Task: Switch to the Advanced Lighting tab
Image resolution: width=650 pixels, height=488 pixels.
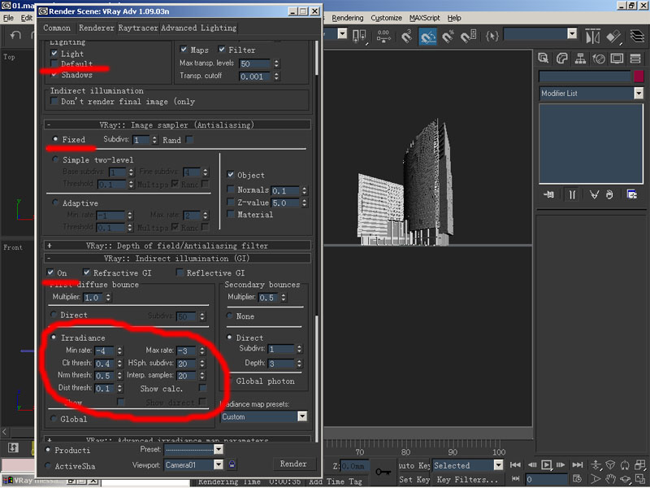Action: click(x=199, y=28)
